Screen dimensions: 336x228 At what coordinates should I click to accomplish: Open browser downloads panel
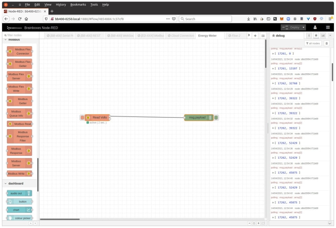pyautogui.click(x=248, y=19)
